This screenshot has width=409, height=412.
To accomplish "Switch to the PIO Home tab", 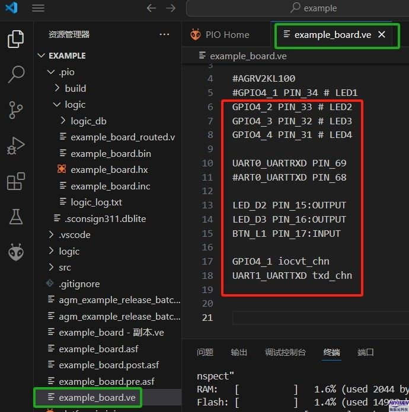I will 227,35.
